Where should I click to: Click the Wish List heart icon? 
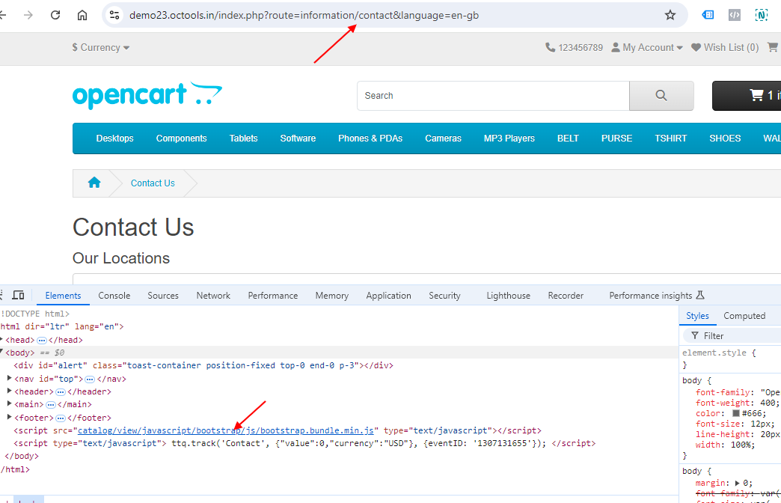(x=696, y=47)
